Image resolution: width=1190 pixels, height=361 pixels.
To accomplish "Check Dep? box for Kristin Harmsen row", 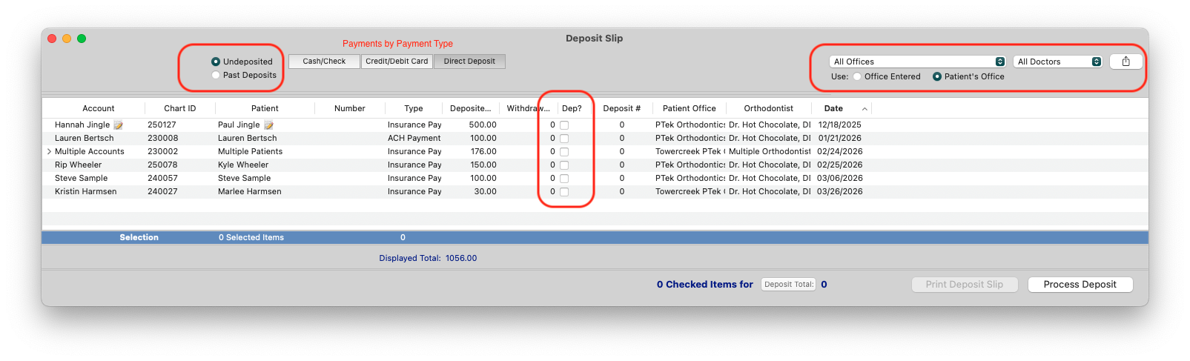I will click(x=564, y=192).
